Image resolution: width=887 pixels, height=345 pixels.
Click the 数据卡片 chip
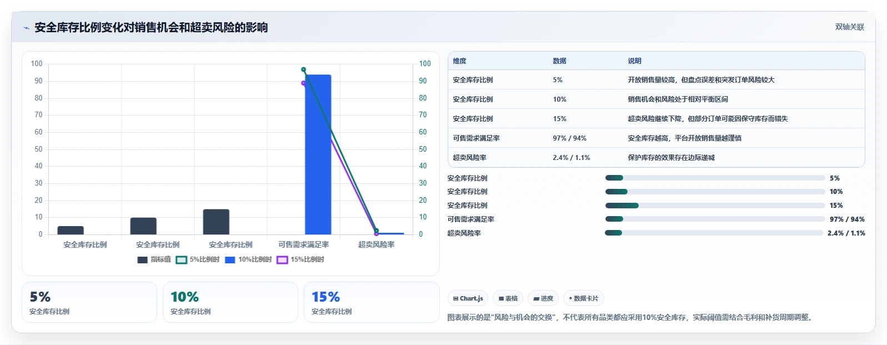(x=584, y=298)
